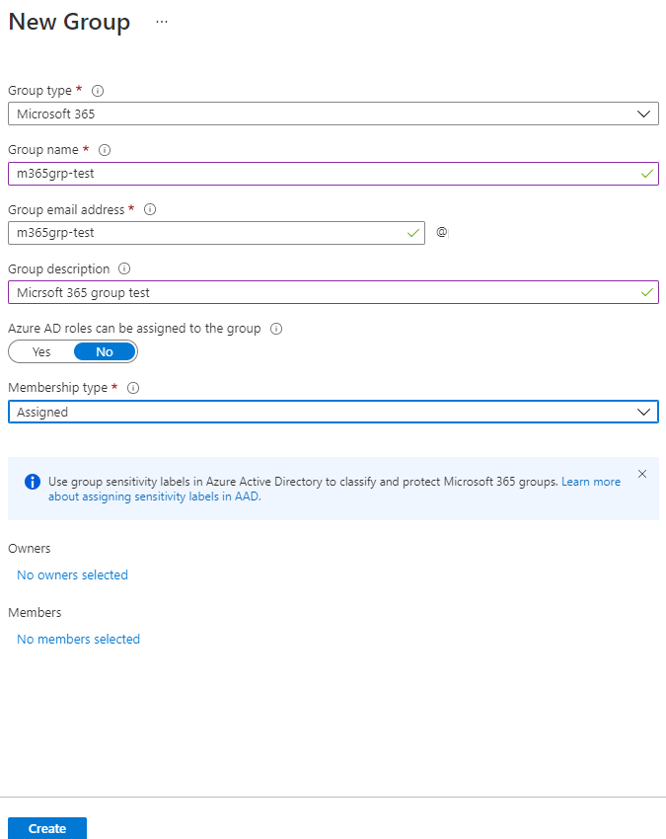Click the Create button

coord(46,828)
